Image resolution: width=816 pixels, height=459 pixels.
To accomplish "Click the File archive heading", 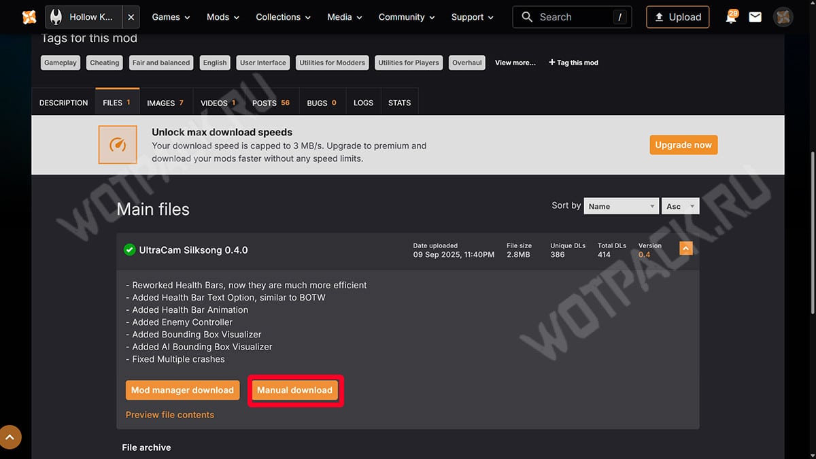I will pos(146,447).
